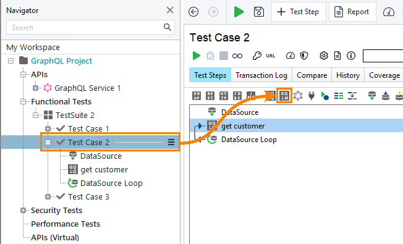This screenshot has width=403, height=244.
Task: Click the document icon beside the gear
Action: 337,56
